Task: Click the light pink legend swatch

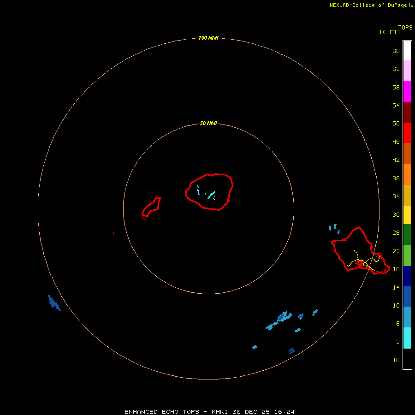Action: click(407, 71)
